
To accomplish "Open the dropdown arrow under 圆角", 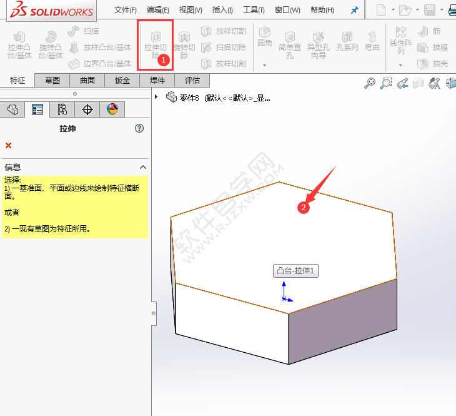I will 264,65.
